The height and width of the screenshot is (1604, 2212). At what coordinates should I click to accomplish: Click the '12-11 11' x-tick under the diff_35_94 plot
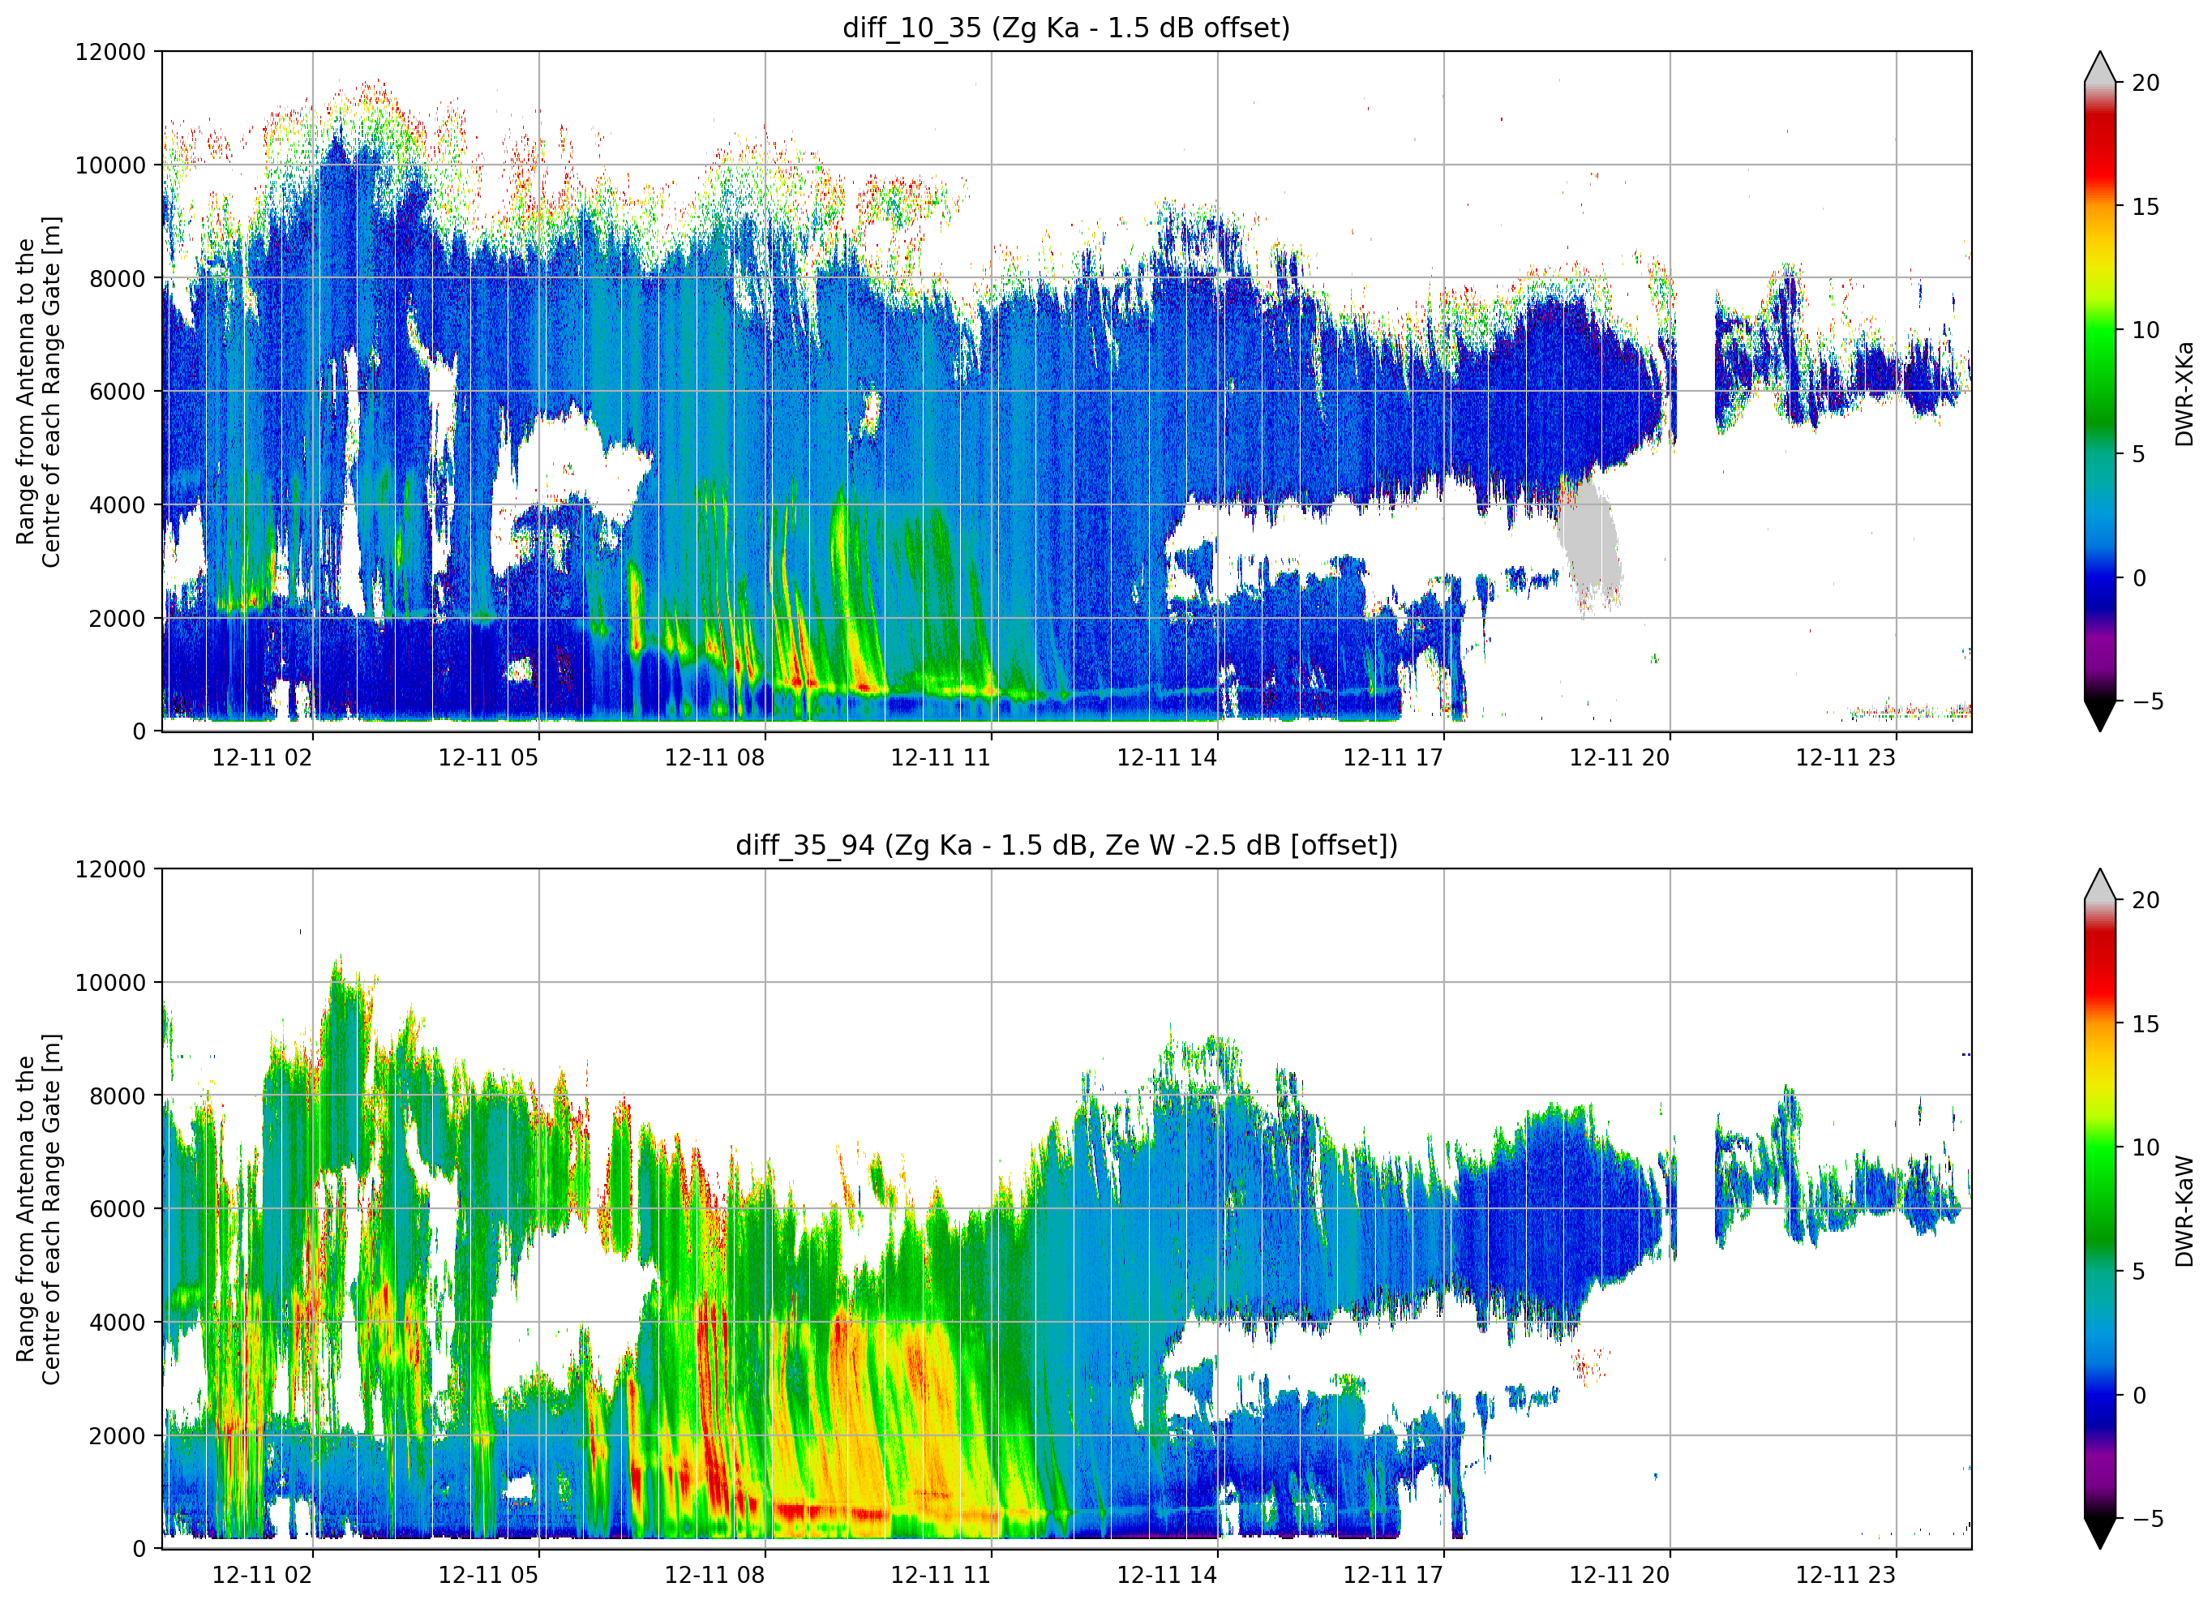tap(941, 1575)
